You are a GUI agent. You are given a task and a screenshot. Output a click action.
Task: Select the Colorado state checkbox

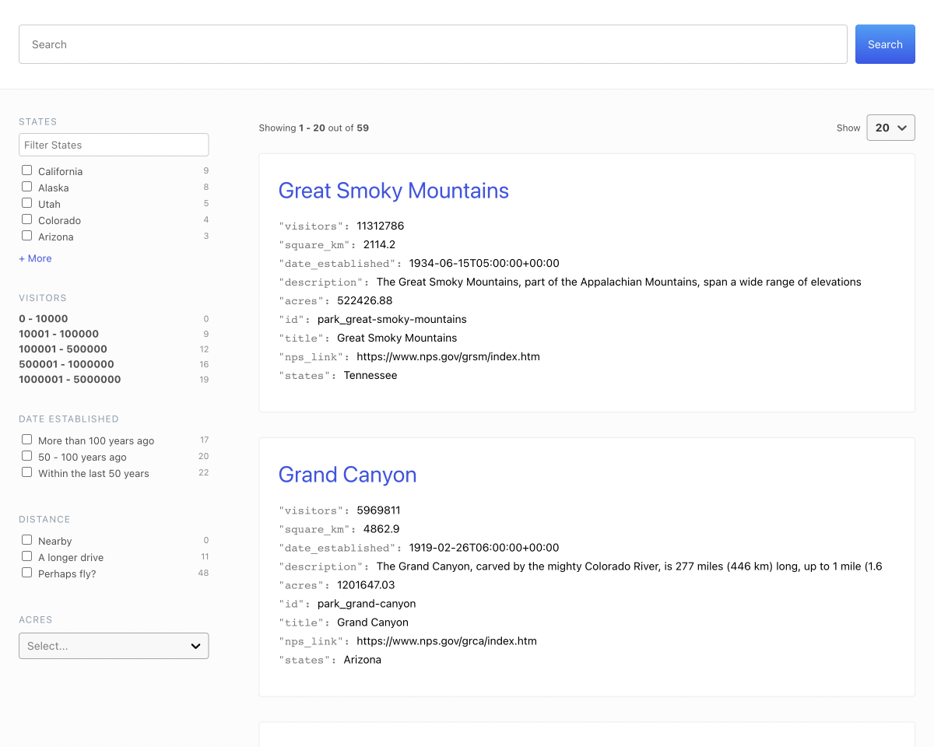(27, 219)
